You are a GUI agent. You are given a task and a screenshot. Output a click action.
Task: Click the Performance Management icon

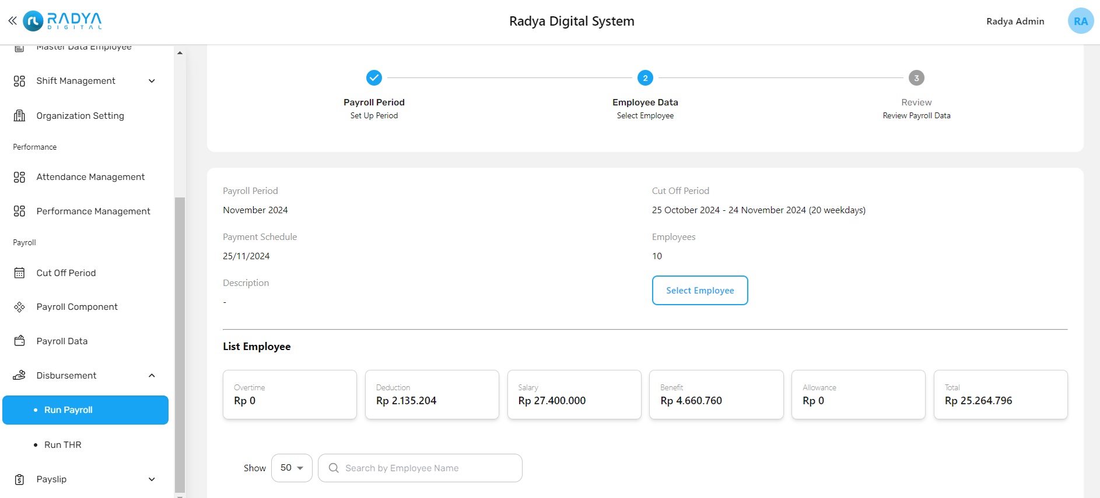(19, 211)
